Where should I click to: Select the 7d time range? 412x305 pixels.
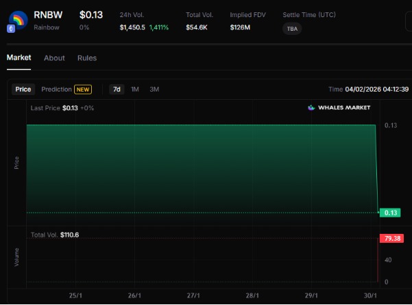(117, 90)
